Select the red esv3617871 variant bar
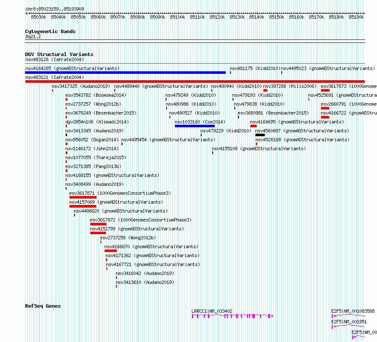This screenshot has width=377, height=342. pos(83,197)
